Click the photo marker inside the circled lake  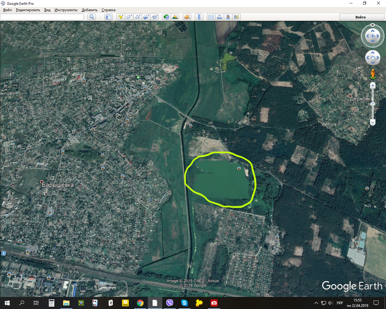[239, 168]
